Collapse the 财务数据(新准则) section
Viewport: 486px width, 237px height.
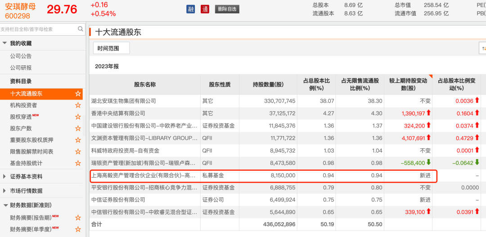pyautogui.click(x=4, y=205)
